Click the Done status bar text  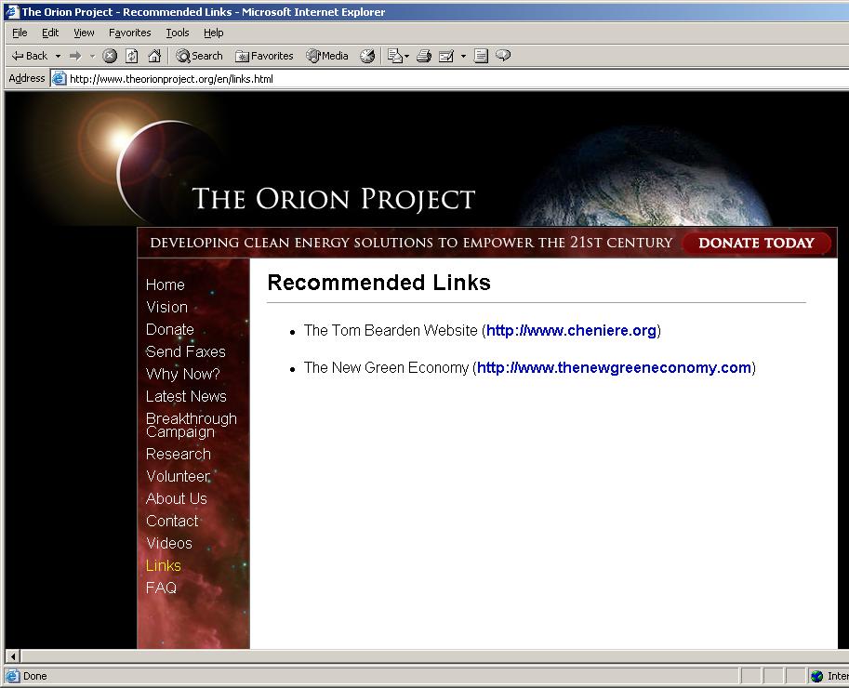coord(34,676)
